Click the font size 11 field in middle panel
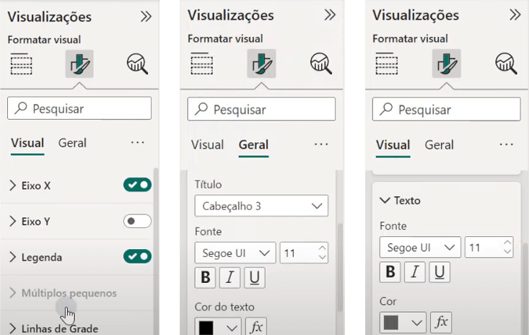Image resolution: width=529 pixels, height=335 pixels. [304, 253]
